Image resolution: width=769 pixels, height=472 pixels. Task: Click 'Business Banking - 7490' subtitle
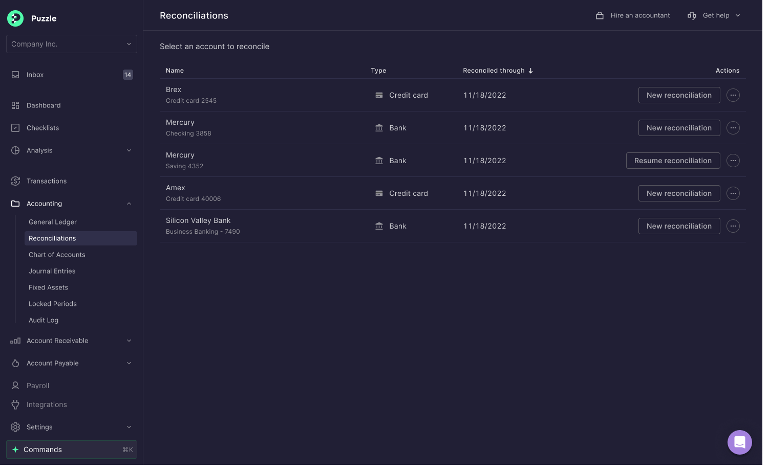click(x=203, y=232)
